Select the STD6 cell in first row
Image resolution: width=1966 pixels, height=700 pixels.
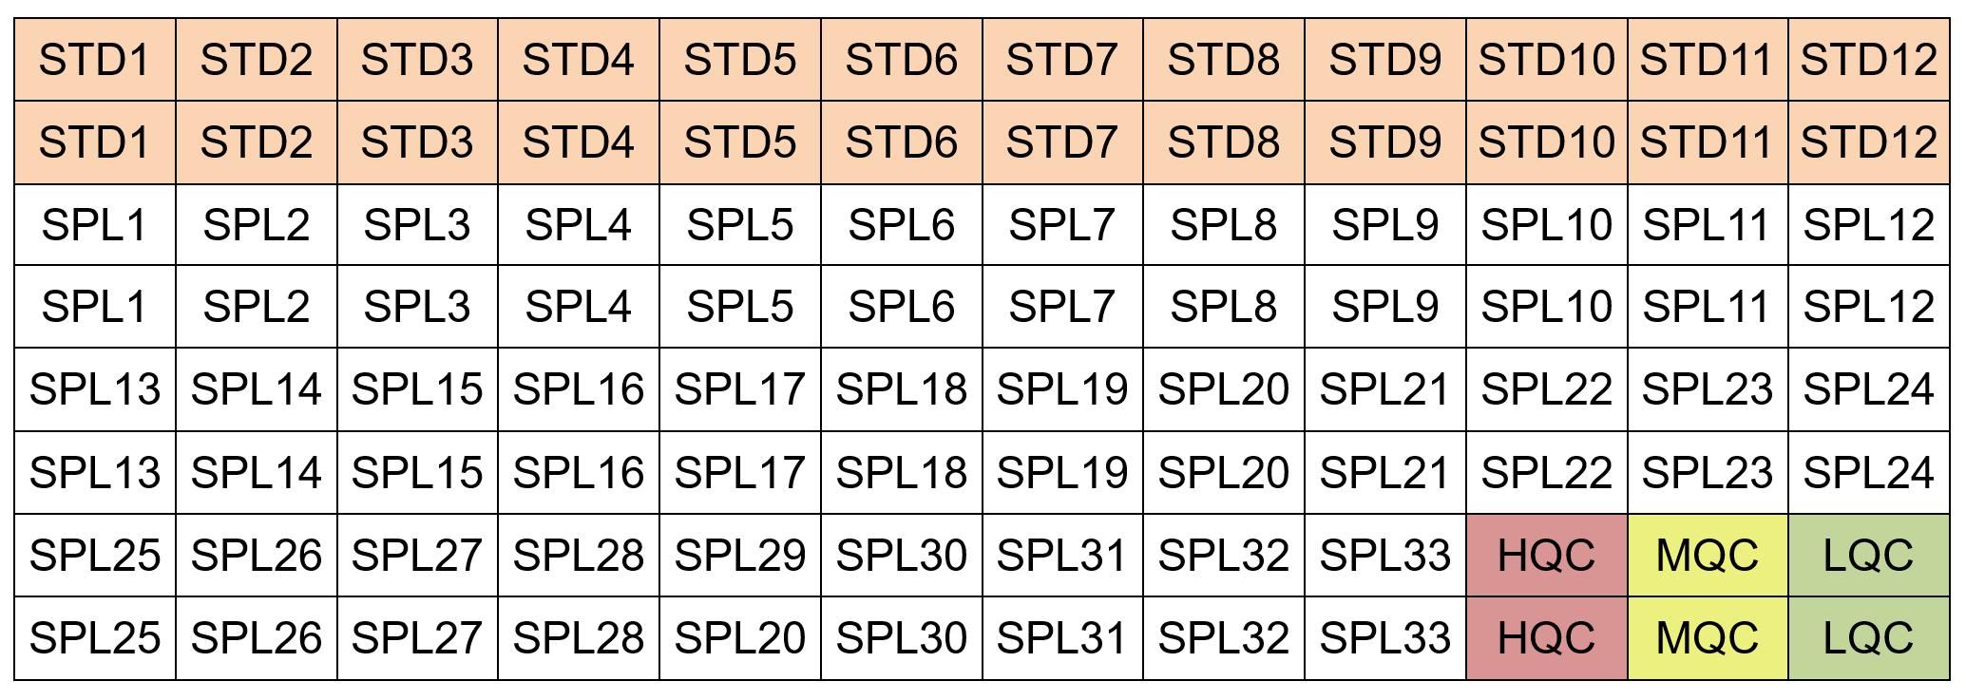[902, 60]
